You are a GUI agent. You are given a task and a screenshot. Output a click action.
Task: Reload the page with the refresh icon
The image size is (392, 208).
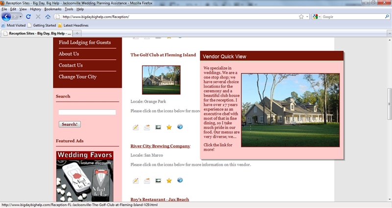coord(28,17)
